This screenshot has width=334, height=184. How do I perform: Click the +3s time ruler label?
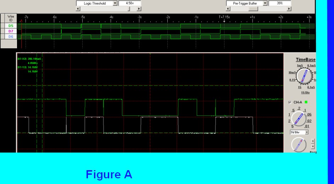coord(309,17)
